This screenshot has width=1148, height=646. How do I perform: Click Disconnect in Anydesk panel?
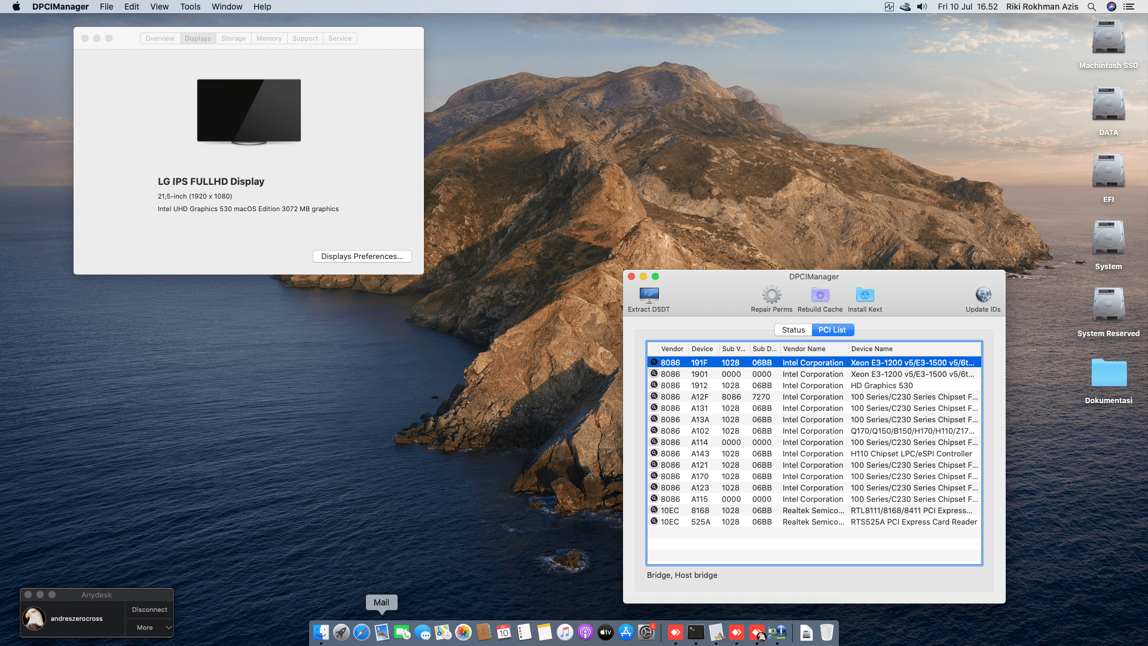coord(149,610)
